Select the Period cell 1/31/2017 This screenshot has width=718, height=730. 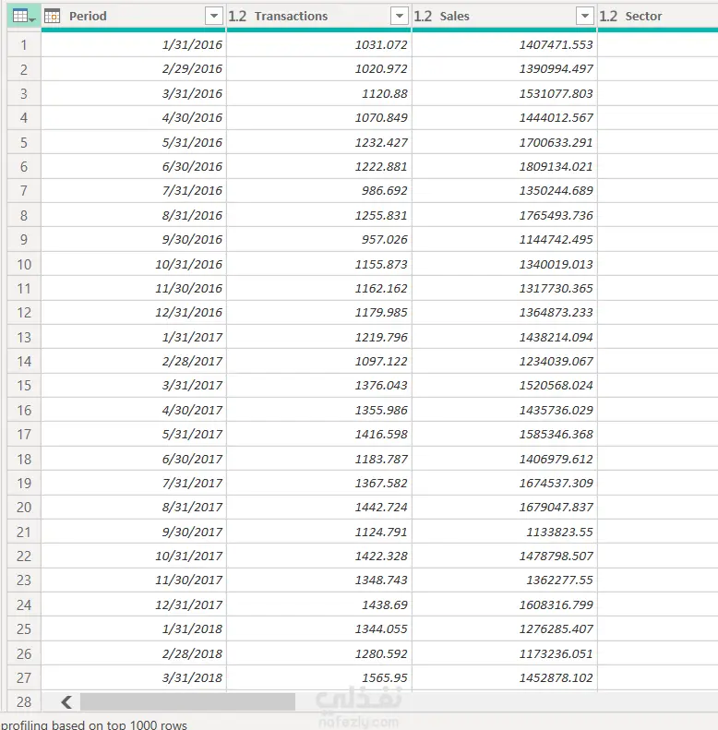point(134,337)
